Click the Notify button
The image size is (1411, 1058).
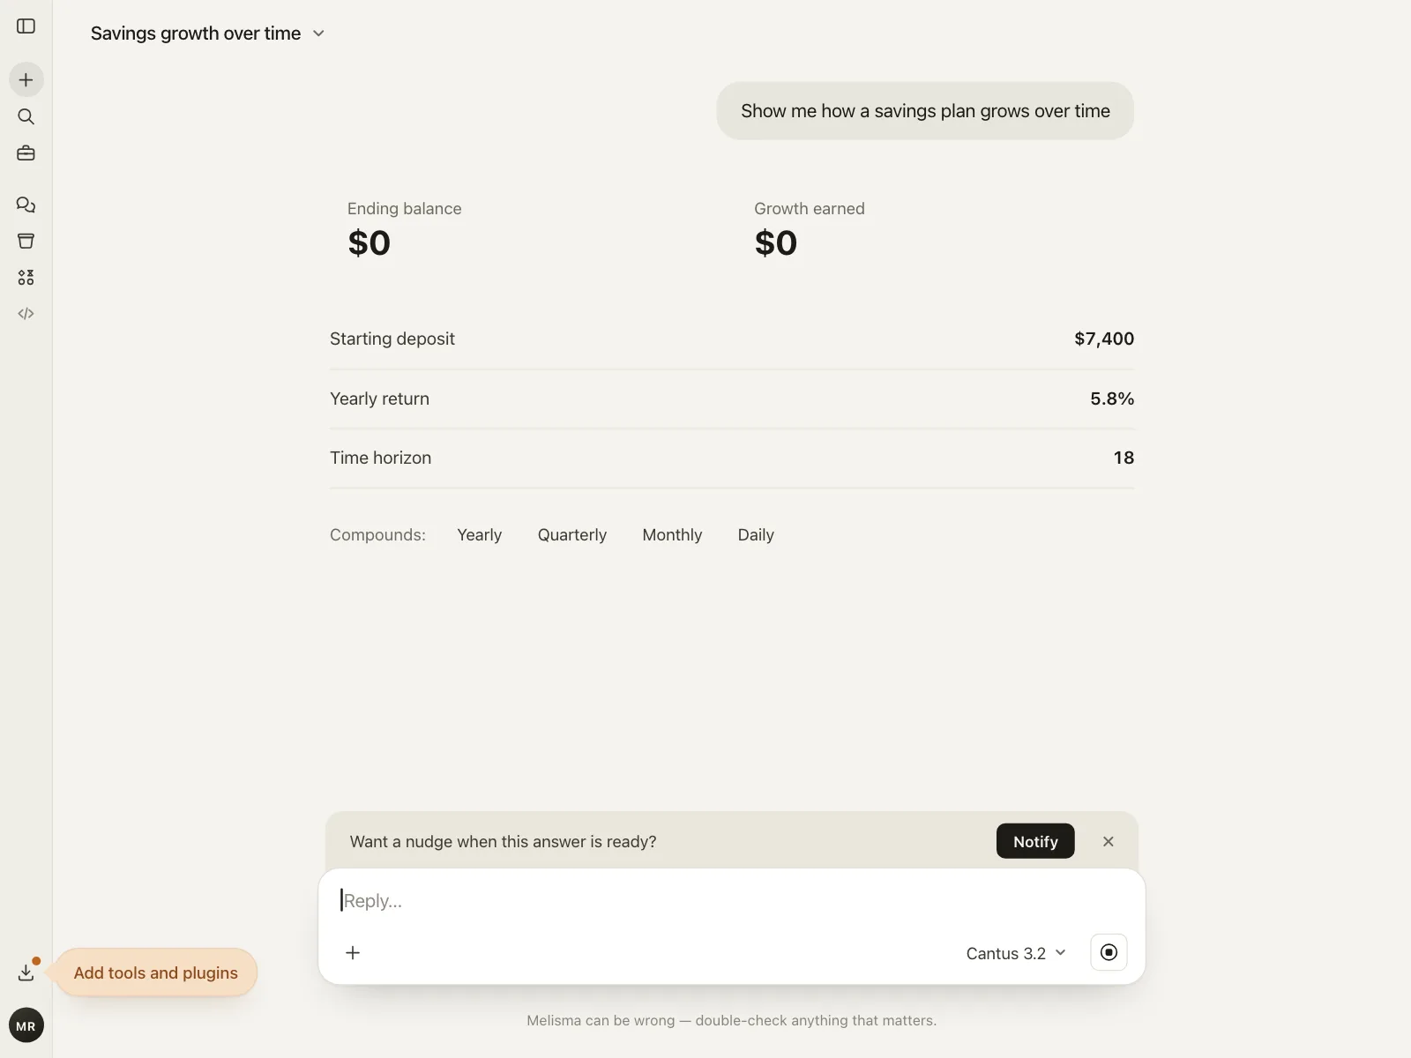pyautogui.click(x=1035, y=841)
